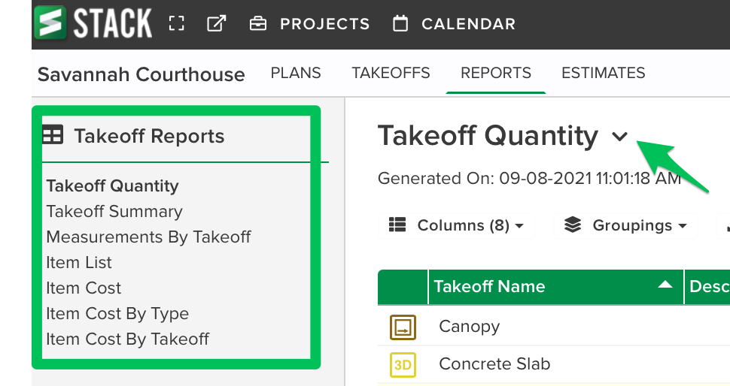Switch to the TAKEOFFS tab
The width and height of the screenshot is (730, 386).
pos(391,73)
